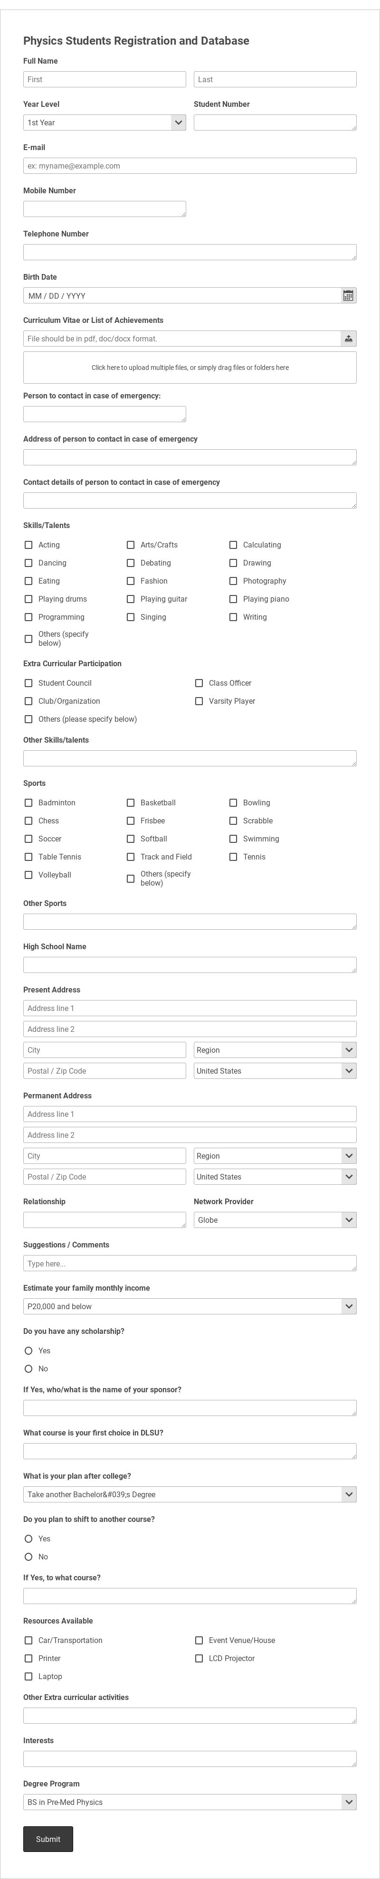
Task: Open the Network Provider dropdown
Action: point(275,1219)
